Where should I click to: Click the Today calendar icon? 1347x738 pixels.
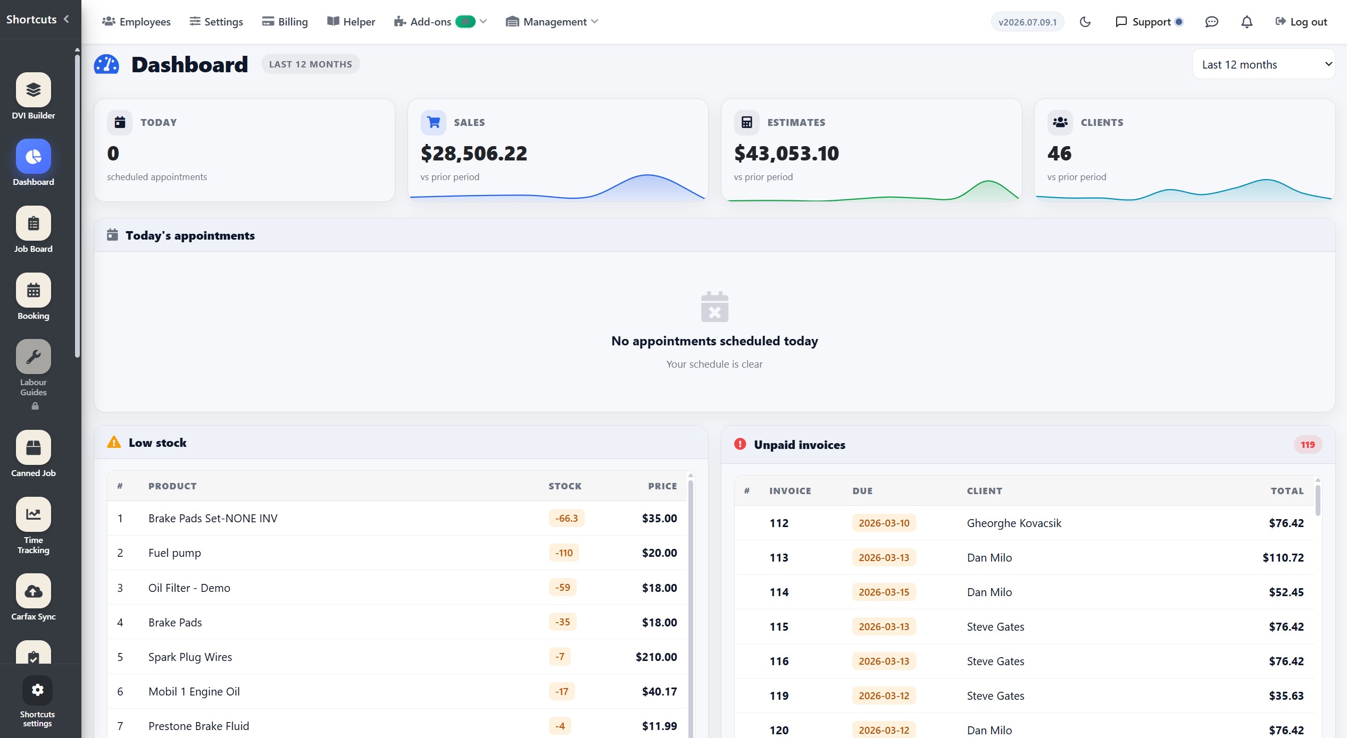pos(120,122)
